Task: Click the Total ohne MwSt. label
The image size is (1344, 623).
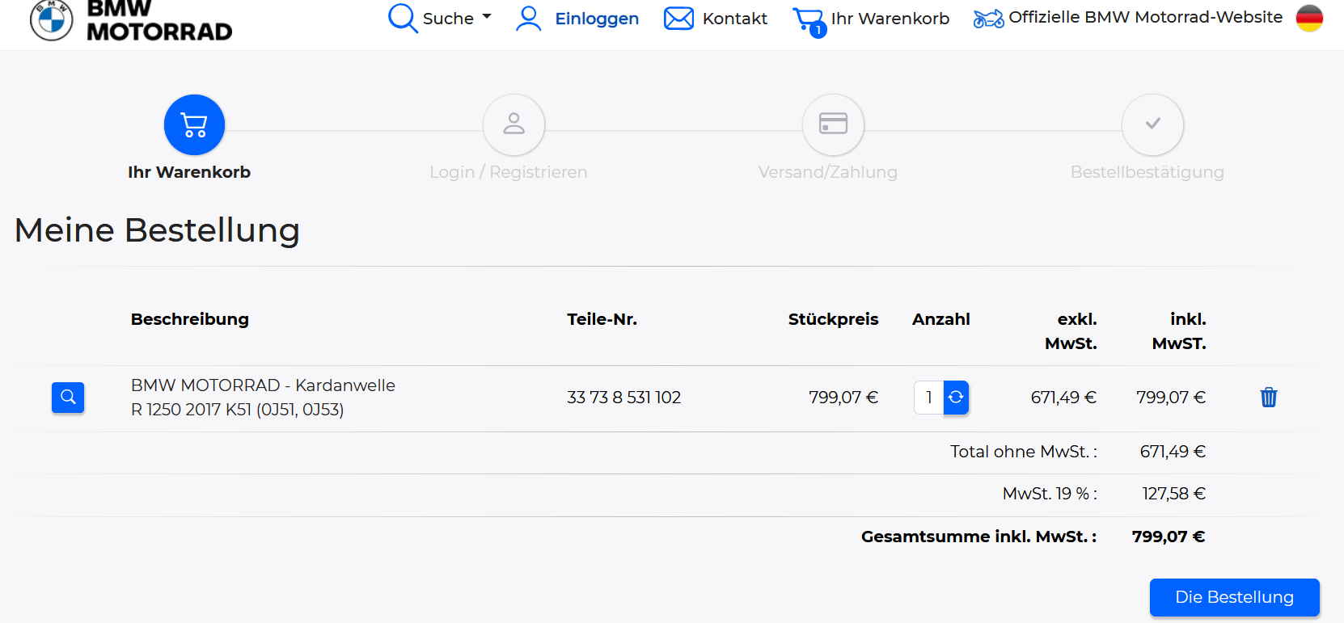Action: point(1023,452)
